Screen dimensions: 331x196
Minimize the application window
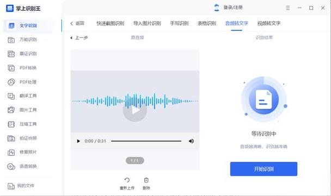pyautogui.click(x=299, y=8)
